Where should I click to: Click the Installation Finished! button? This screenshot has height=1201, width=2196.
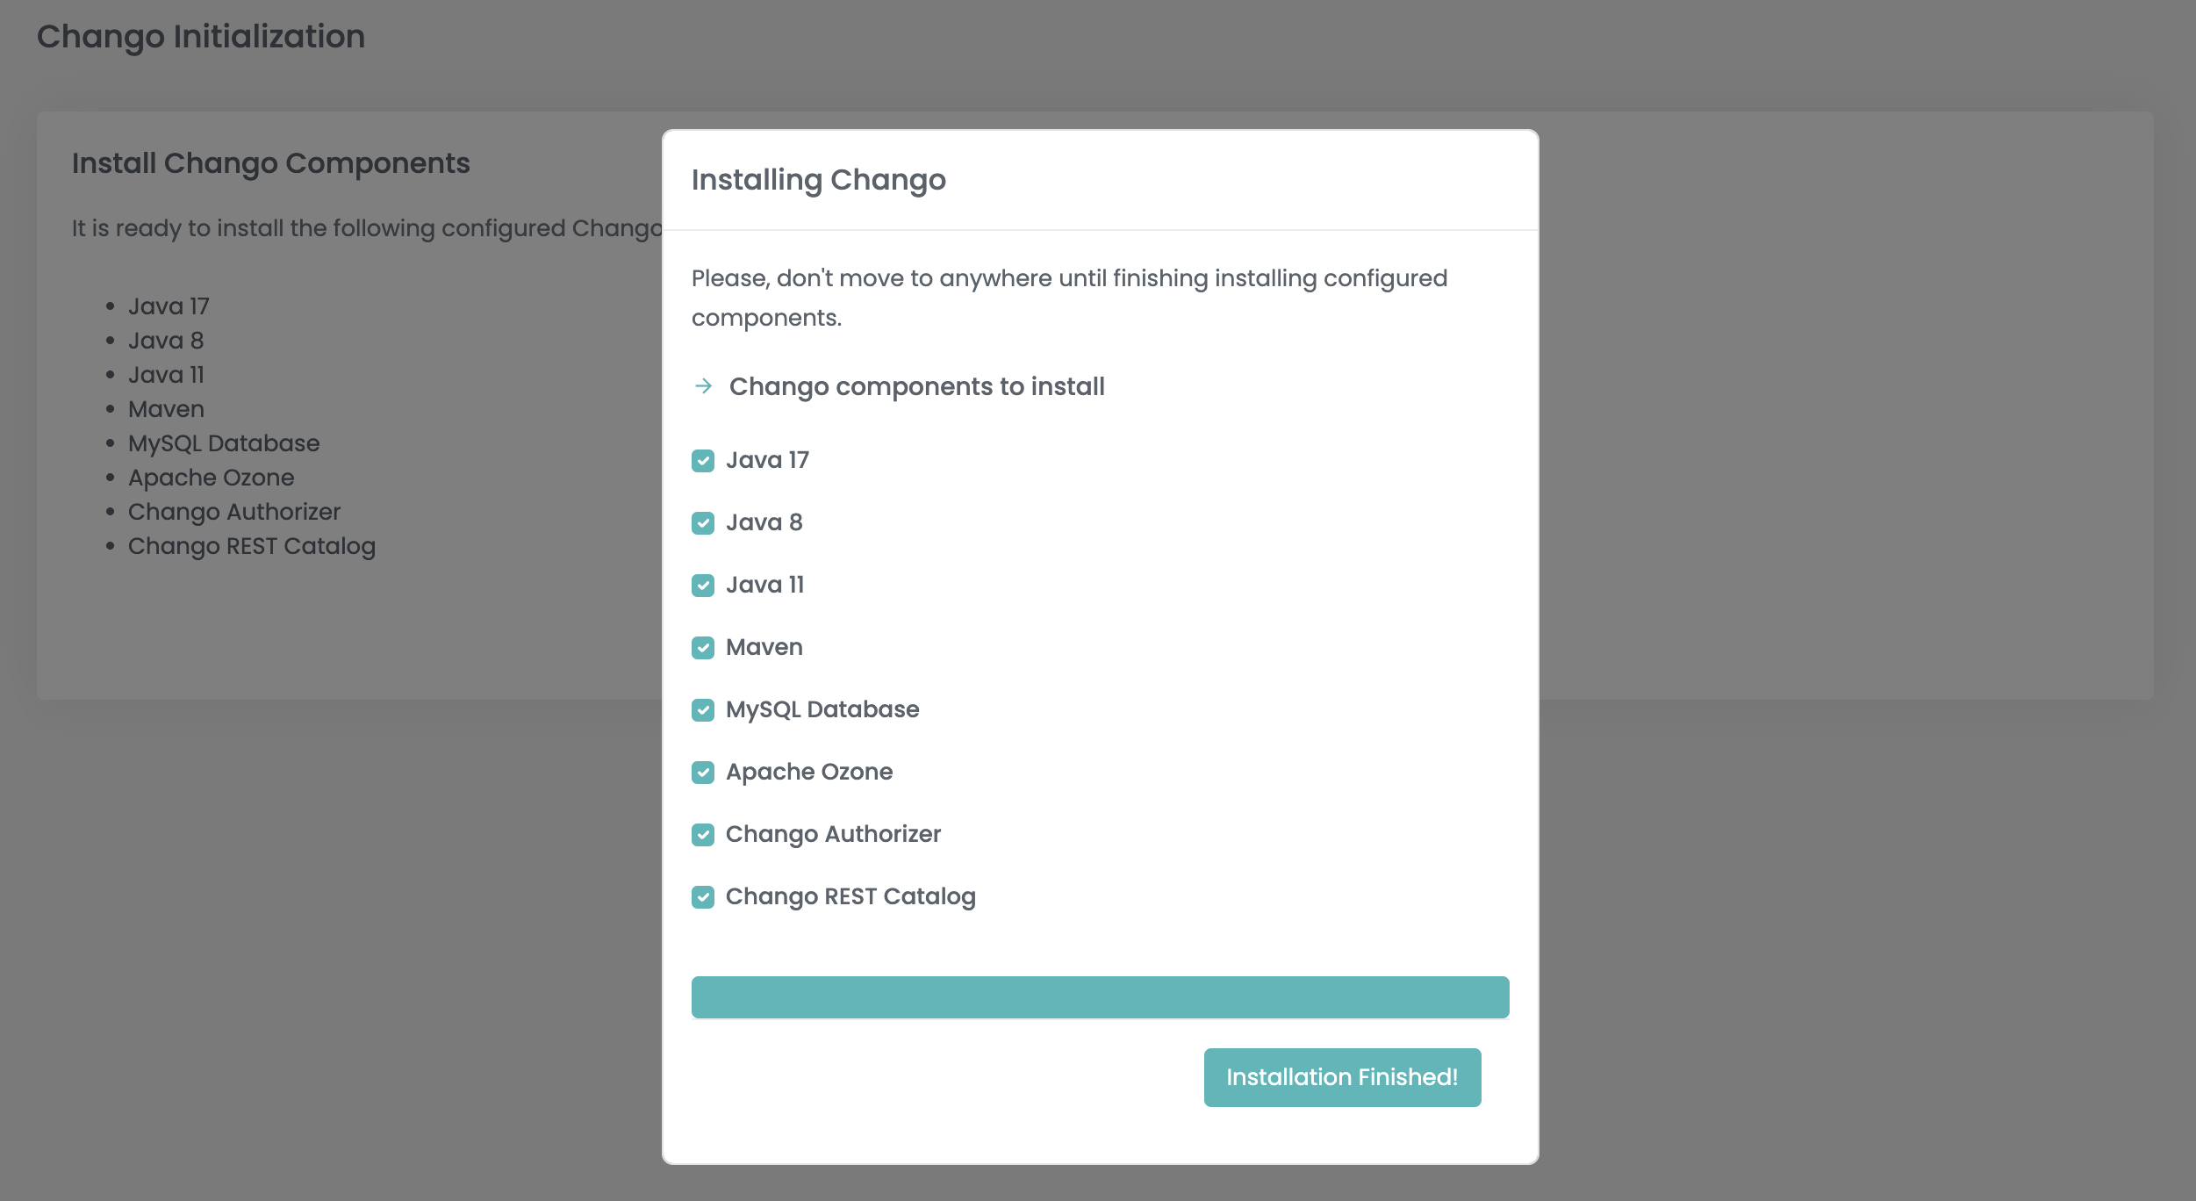coord(1342,1077)
